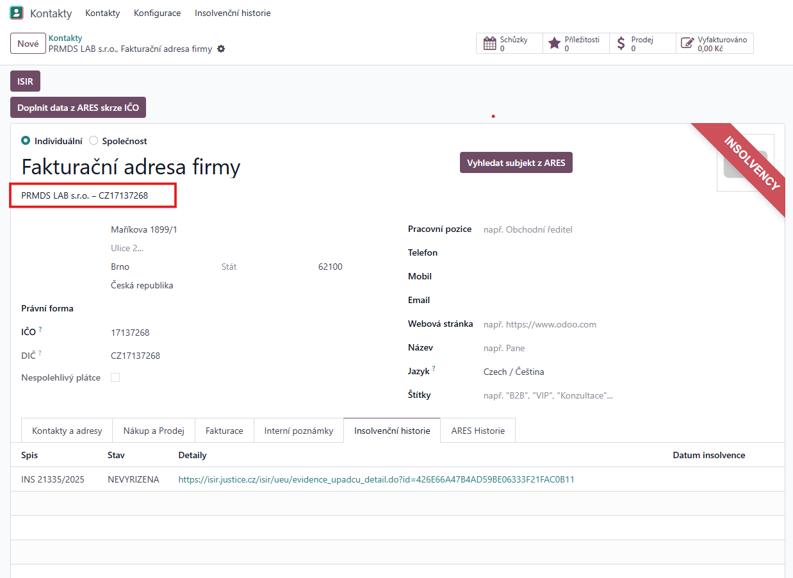The image size is (793, 578).
Task: Toggle the Nespolehlivý plátce checkbox
Action: tap(115, 377)
